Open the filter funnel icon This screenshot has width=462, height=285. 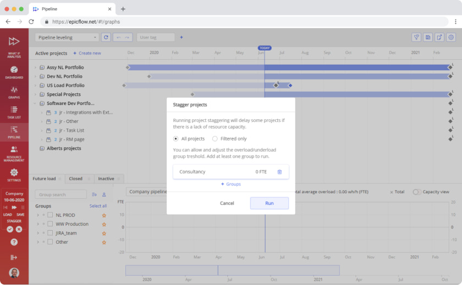pos(416,37)
